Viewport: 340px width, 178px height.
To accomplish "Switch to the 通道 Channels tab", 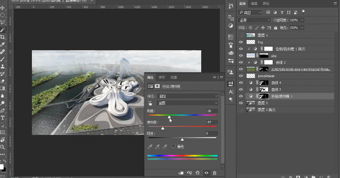I will tap(254, 3).
